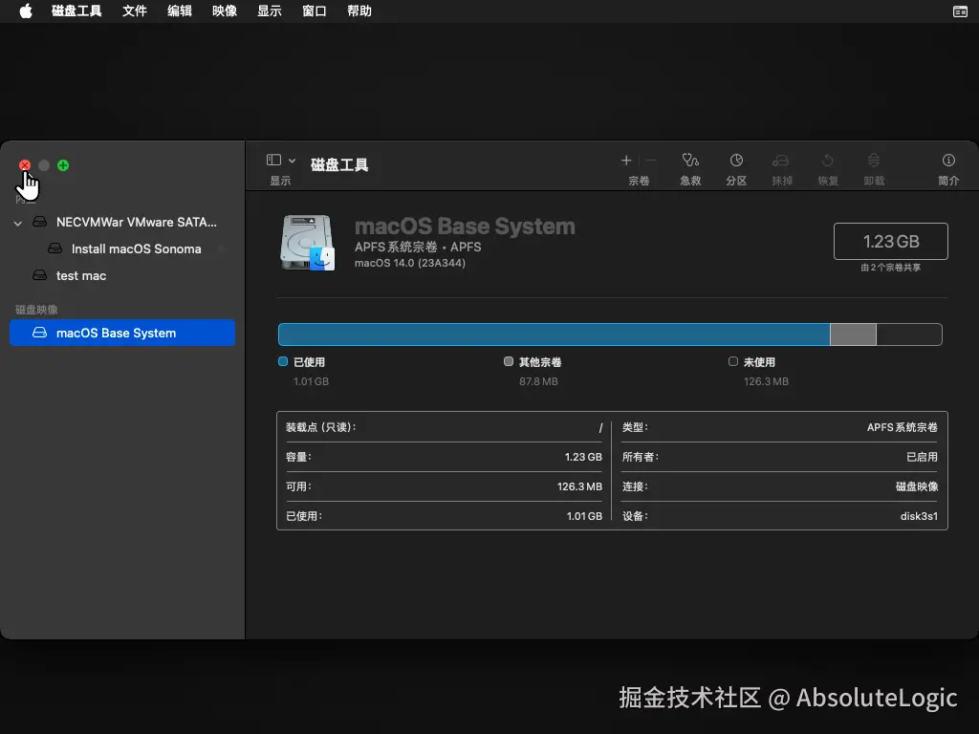This screenshot has height=734, width=979.
Task: Select macOS Base System in sidebar
Action: pyautogui.click(x=122, y=333)
